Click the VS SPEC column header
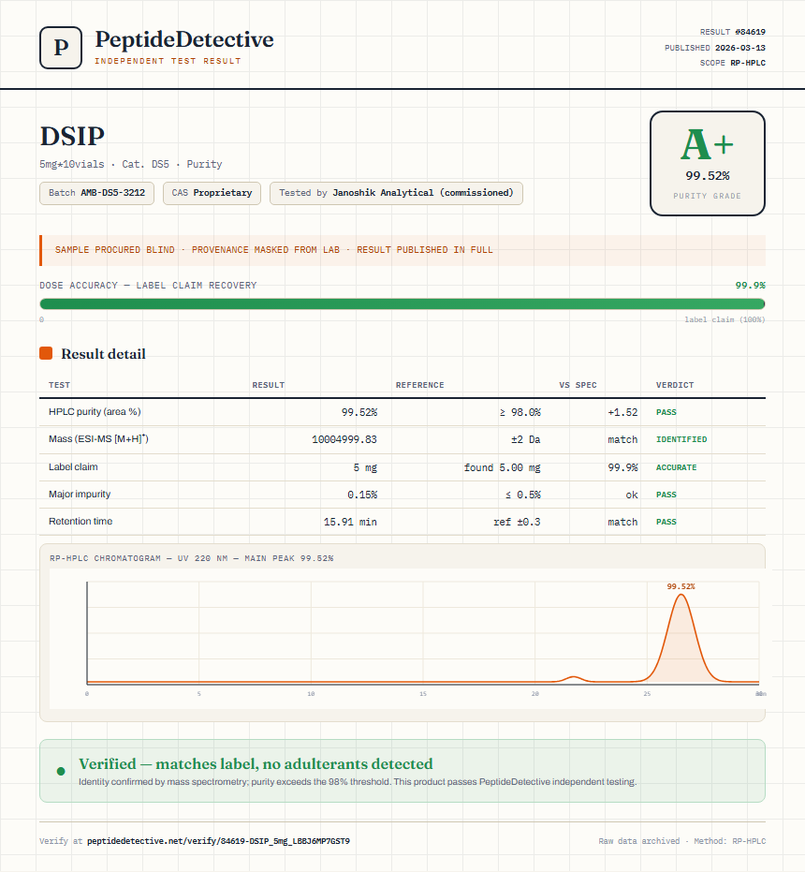This screenshot has width=805, height=872. pos(578,385)
